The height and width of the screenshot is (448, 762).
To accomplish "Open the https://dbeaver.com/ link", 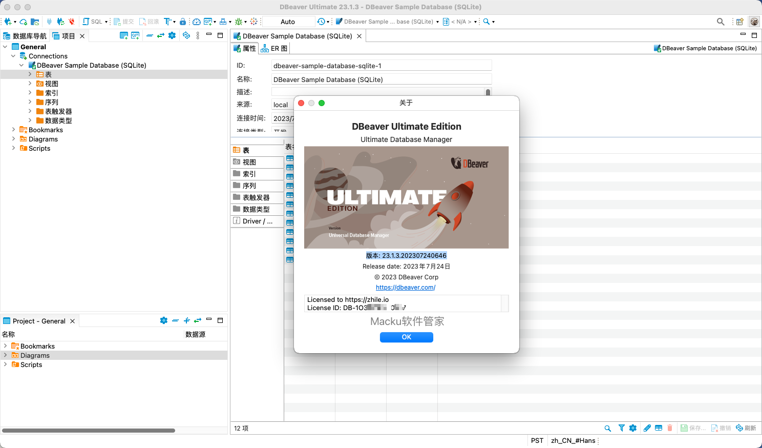I will click(406, 288).
